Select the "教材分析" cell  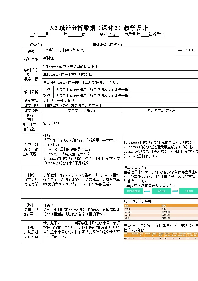point(31,92)
